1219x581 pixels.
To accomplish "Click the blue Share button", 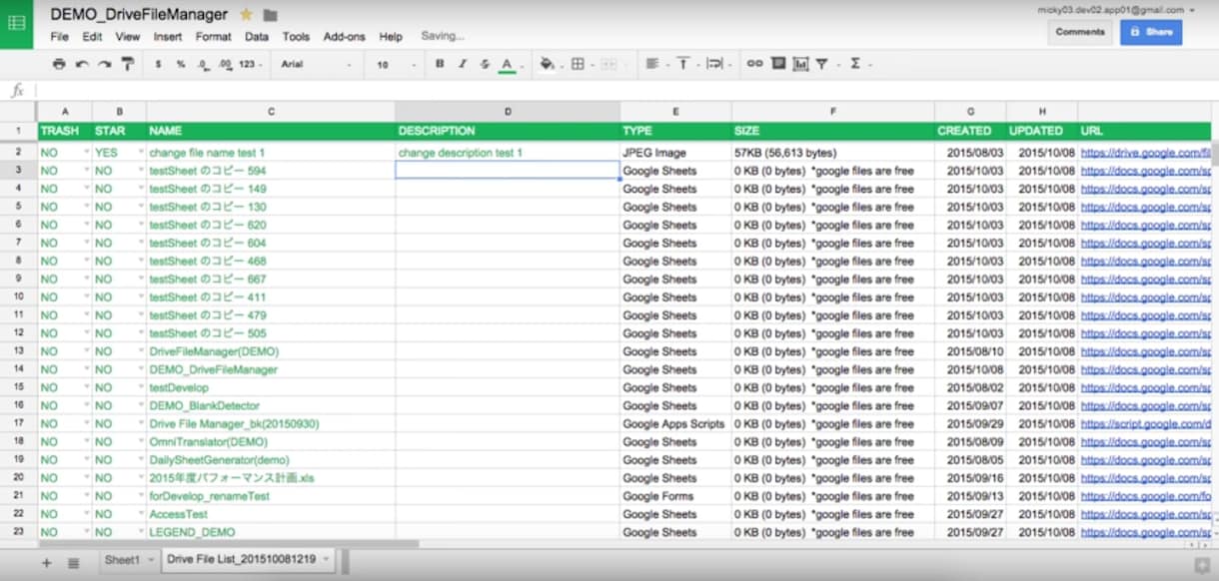I will click(x=1151, y=32).
